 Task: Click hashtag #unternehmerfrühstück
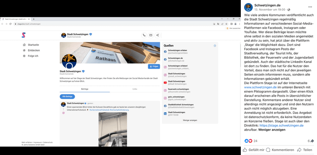pyautogui.click(x=99, y=110)
